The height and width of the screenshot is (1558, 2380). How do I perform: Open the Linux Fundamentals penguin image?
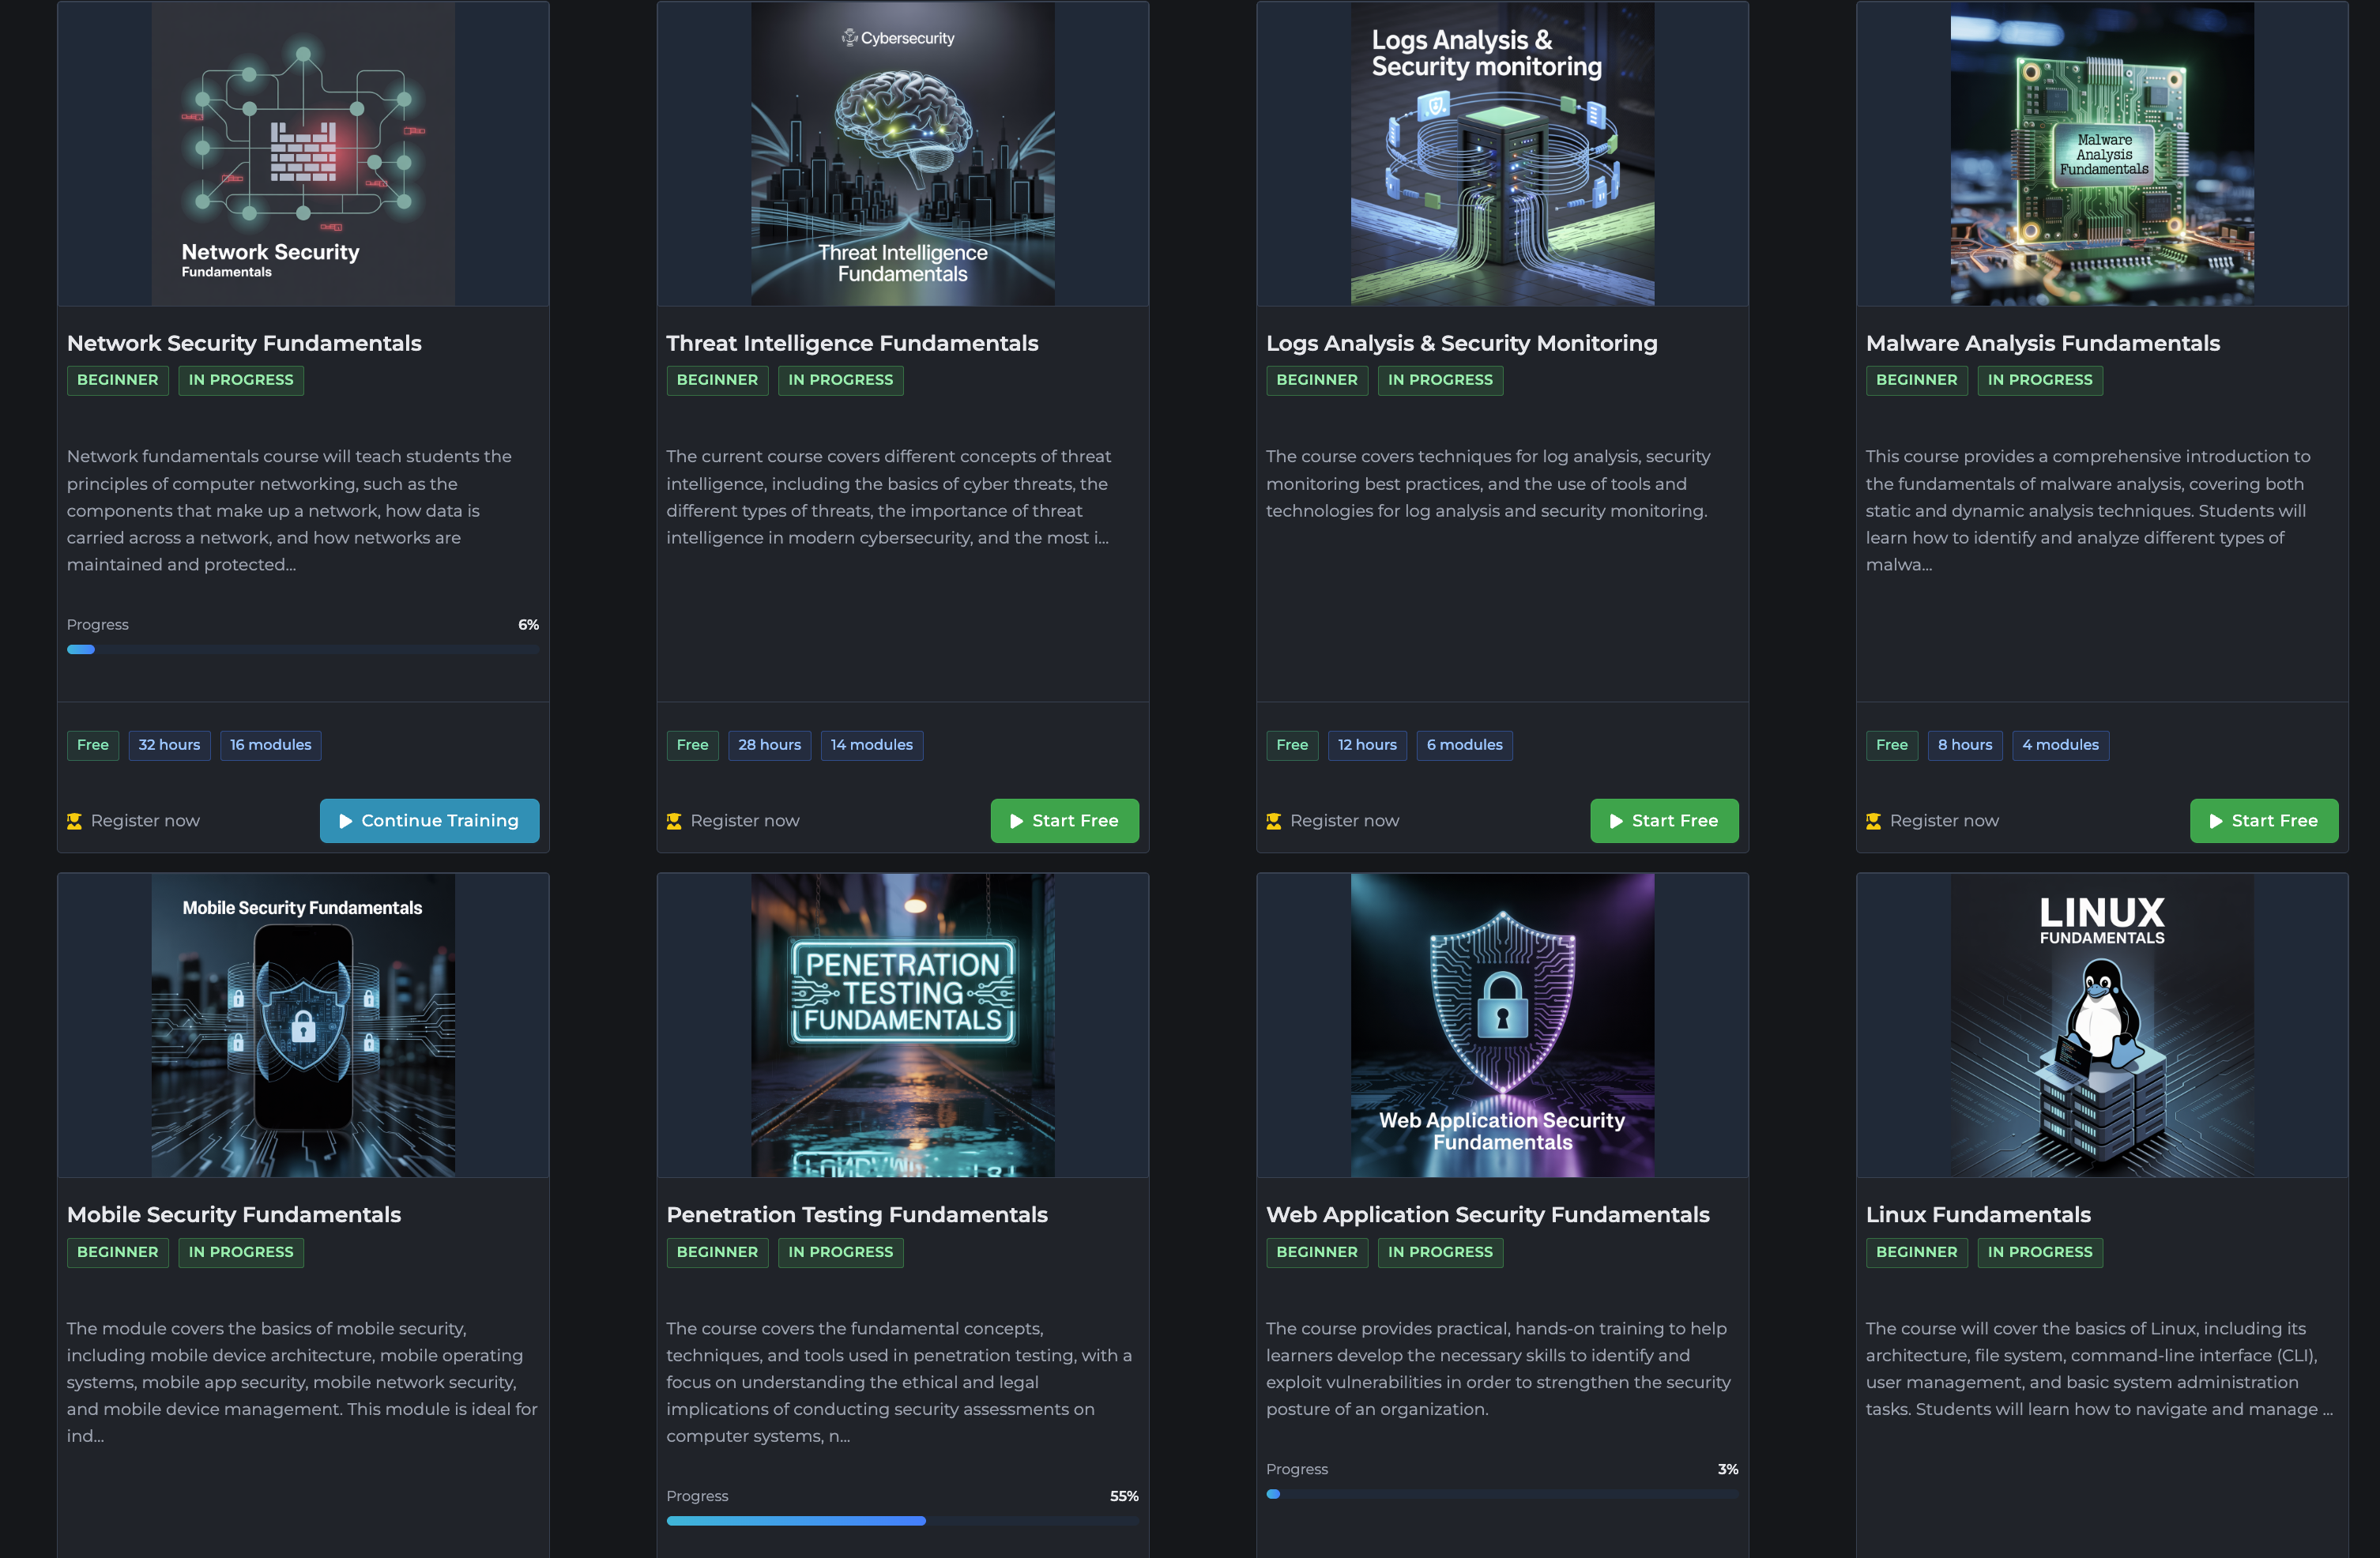pyautogui.click(x=2102, y=1025)
